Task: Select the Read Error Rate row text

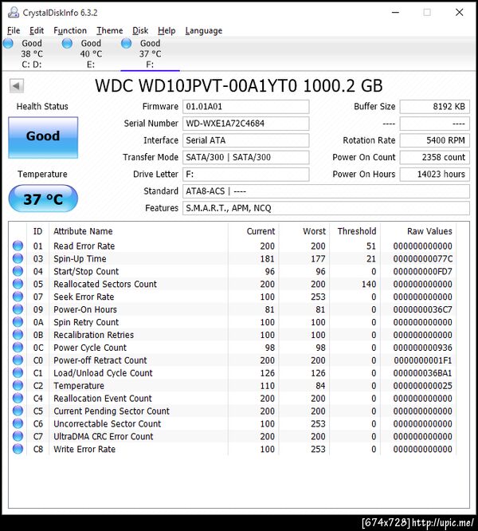Action: [84, 246]
